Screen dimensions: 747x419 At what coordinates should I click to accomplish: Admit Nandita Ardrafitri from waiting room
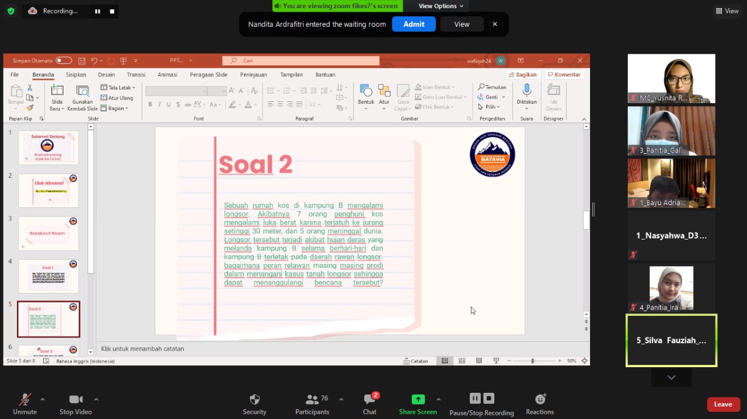click(x=414, y=24)
